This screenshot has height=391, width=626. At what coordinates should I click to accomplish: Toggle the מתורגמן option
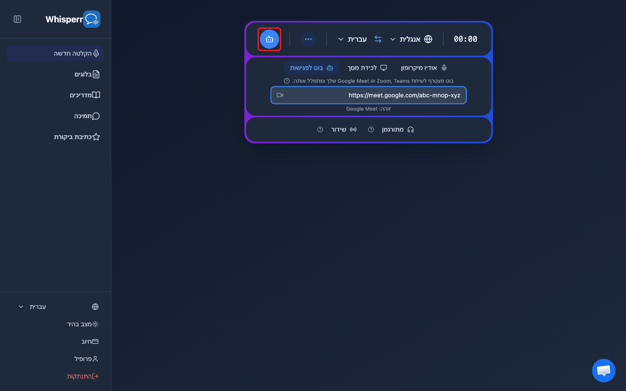pyautogui.click(x=398, y=129)
